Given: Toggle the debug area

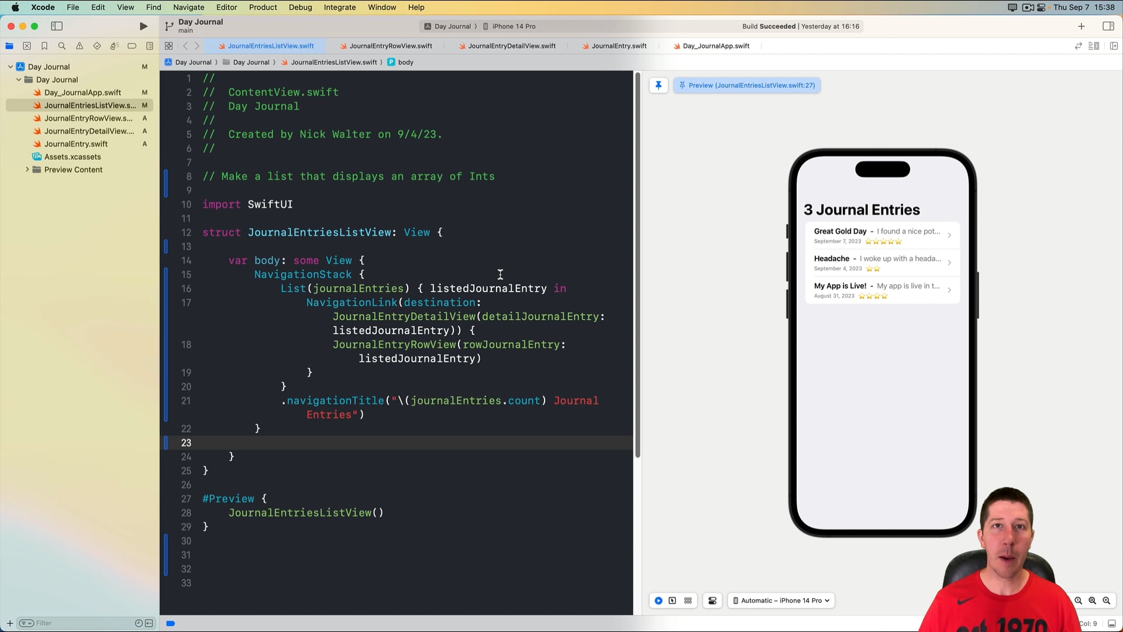Looking at the screenshot, I should point(1112,624).
